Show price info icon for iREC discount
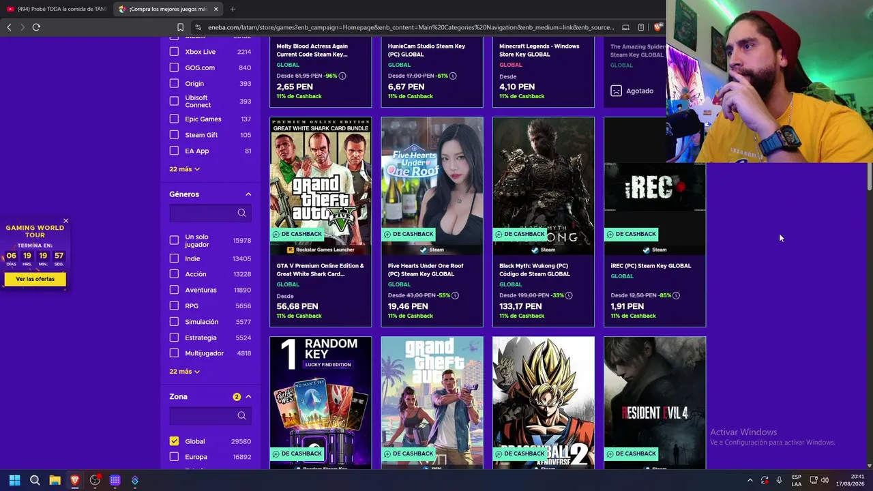The image size is (873, 491). pos(677,295)
